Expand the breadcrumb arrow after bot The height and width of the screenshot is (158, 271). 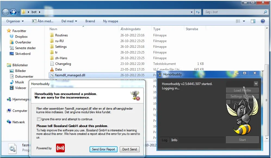39,12
